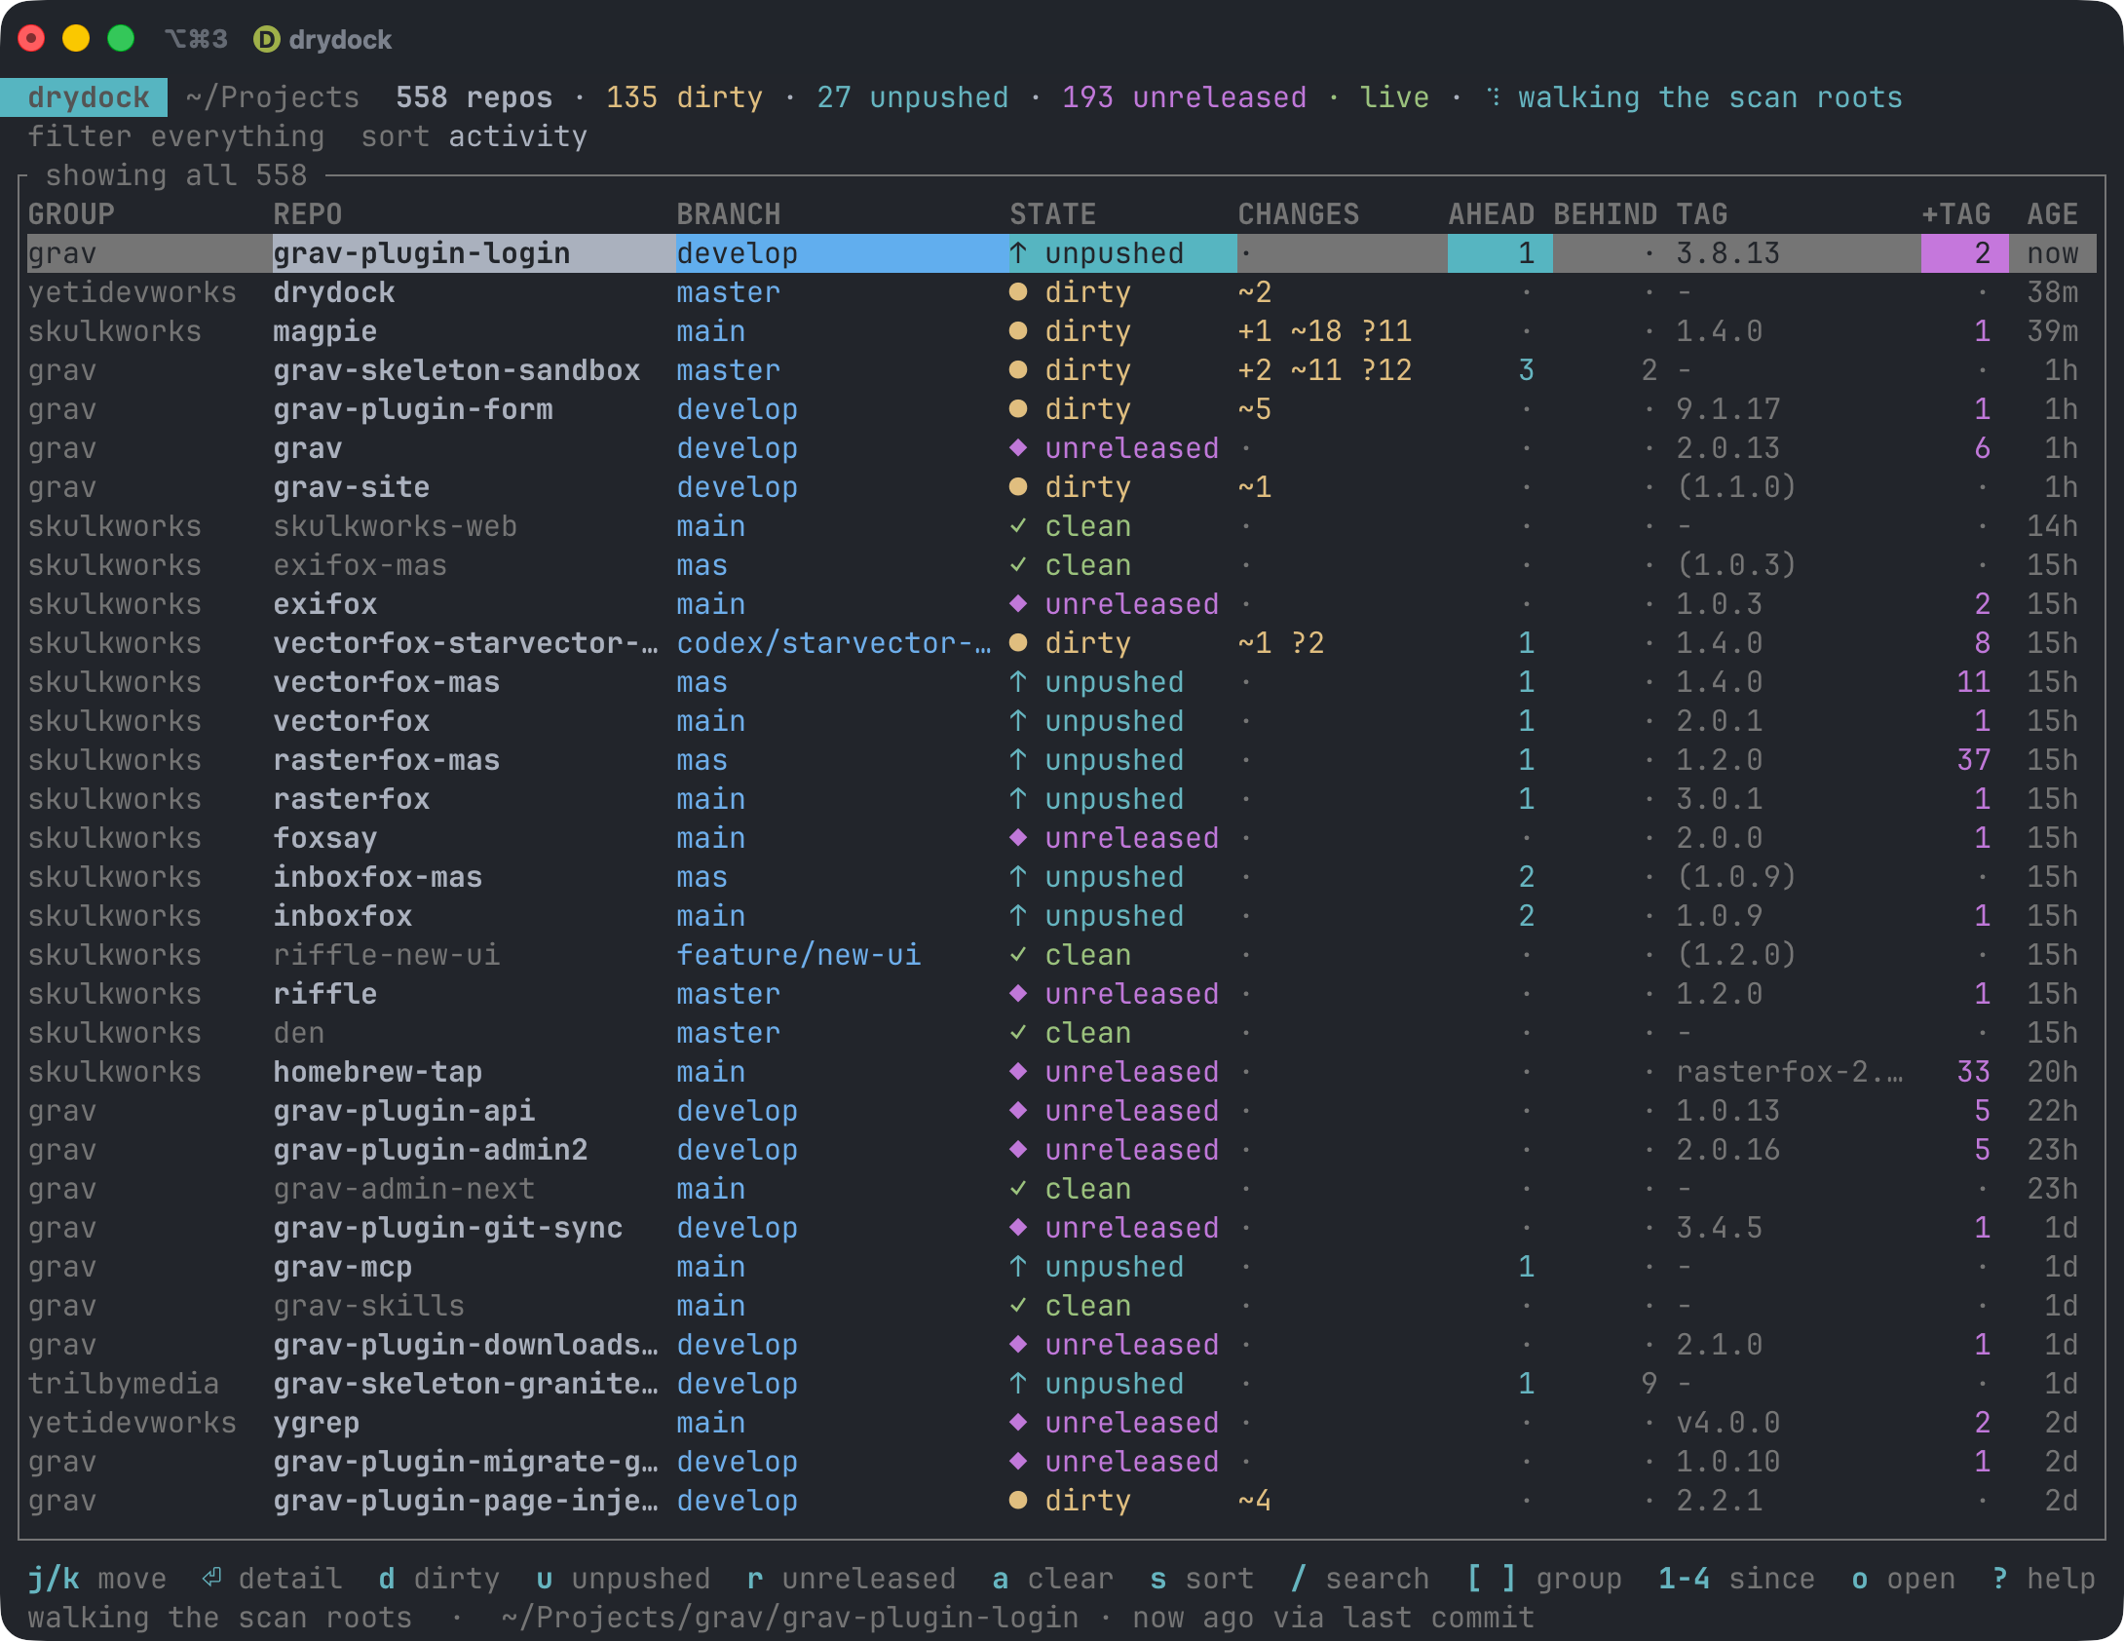Click the AGE column header

[2053, 214]
